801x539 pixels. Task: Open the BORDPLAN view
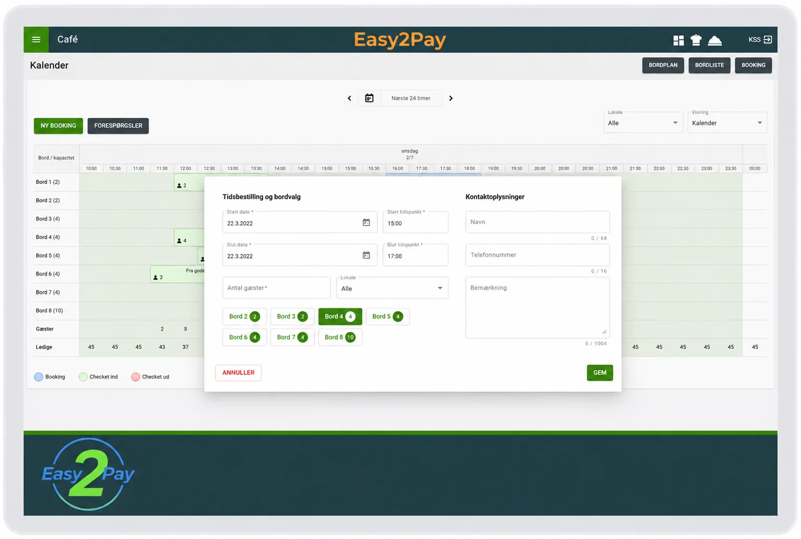(663, 65)
